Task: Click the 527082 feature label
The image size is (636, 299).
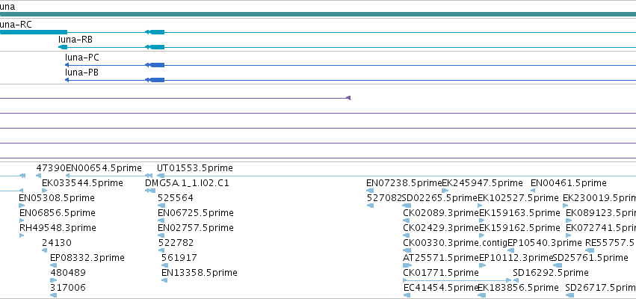Action: [x=385, y=198]
